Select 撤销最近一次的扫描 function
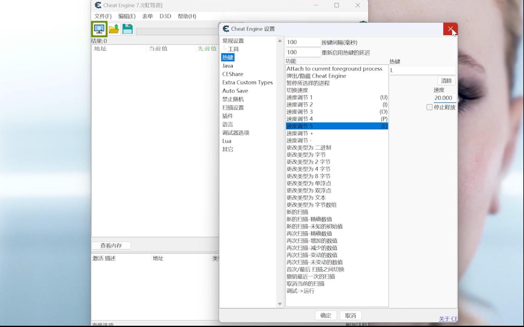524x327 pixels. (337, 276)
